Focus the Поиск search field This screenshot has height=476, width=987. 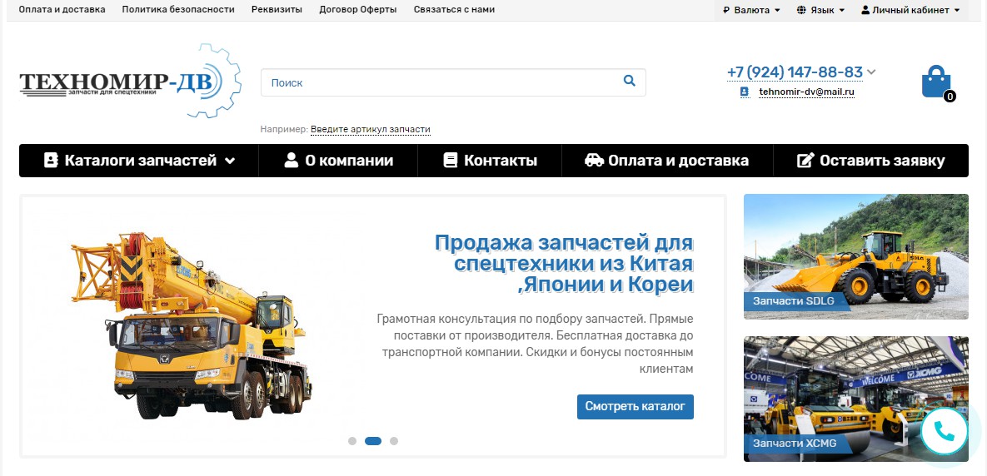(x=453, y=82)
